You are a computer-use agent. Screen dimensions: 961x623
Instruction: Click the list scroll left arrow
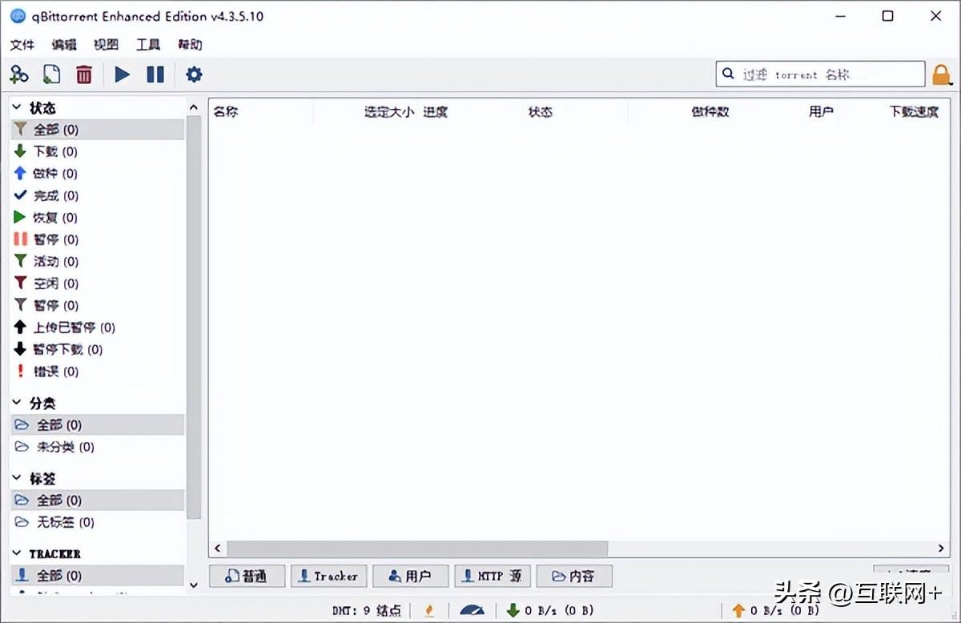[x=217, y=549]
